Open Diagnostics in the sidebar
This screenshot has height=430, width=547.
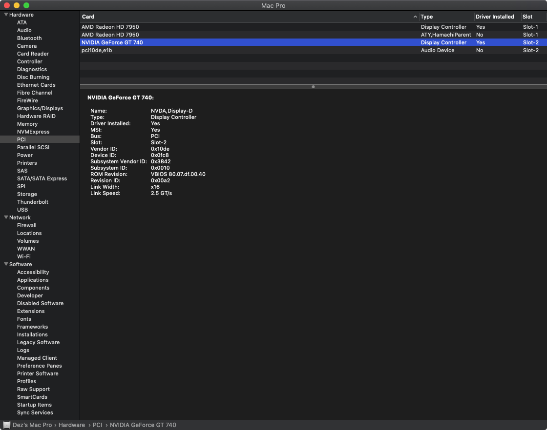32,69
